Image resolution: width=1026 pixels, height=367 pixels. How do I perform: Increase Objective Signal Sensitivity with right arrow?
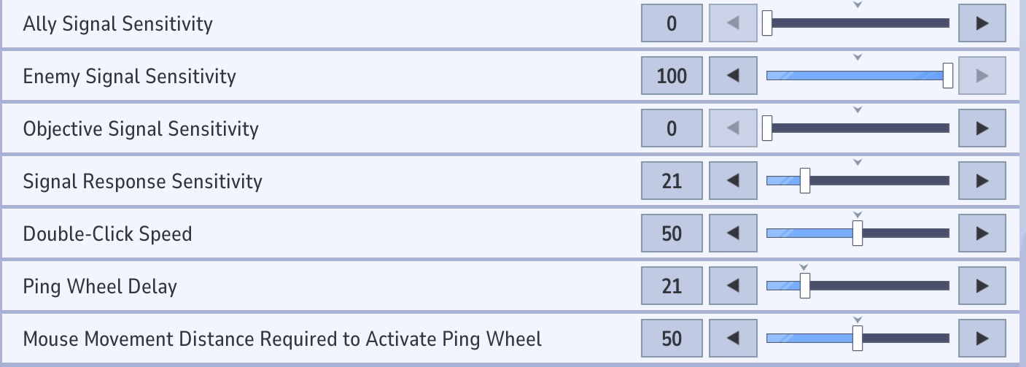pyautogui.click(x=982, y=128)
